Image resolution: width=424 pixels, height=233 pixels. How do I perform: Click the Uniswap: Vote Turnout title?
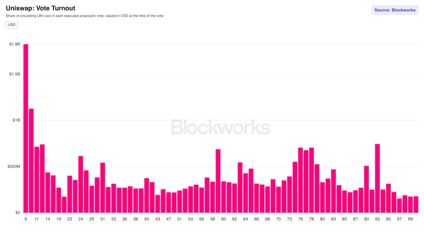(x=41, y=8)
